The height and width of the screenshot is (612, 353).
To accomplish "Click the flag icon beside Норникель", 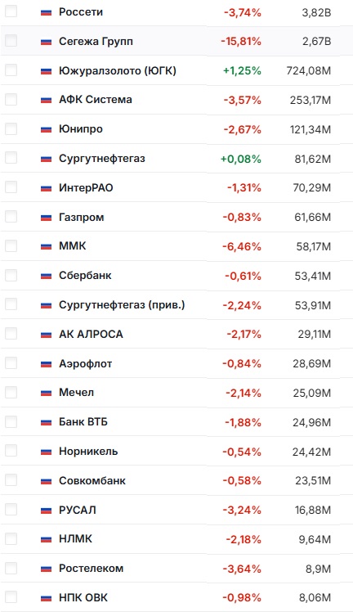I will pyautogui.click(x=46, y=452).
